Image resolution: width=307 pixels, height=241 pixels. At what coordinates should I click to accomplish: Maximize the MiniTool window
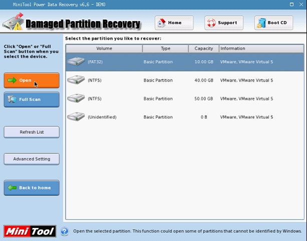[291, 5]
